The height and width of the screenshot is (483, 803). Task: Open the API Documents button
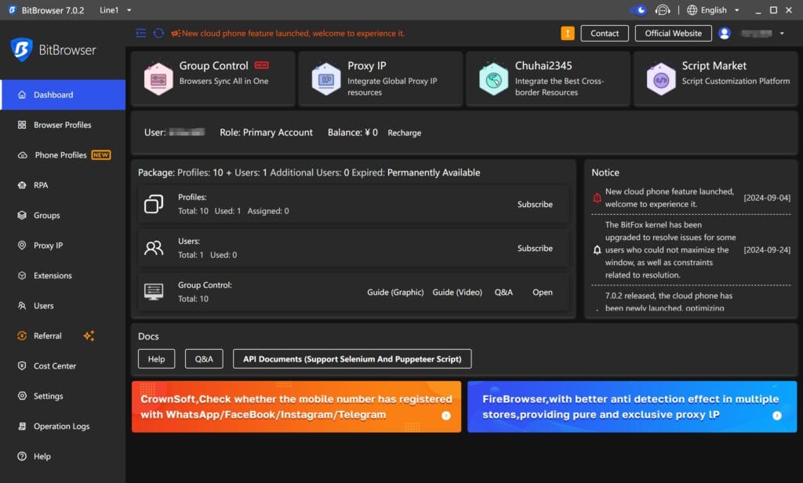point(352,359)
